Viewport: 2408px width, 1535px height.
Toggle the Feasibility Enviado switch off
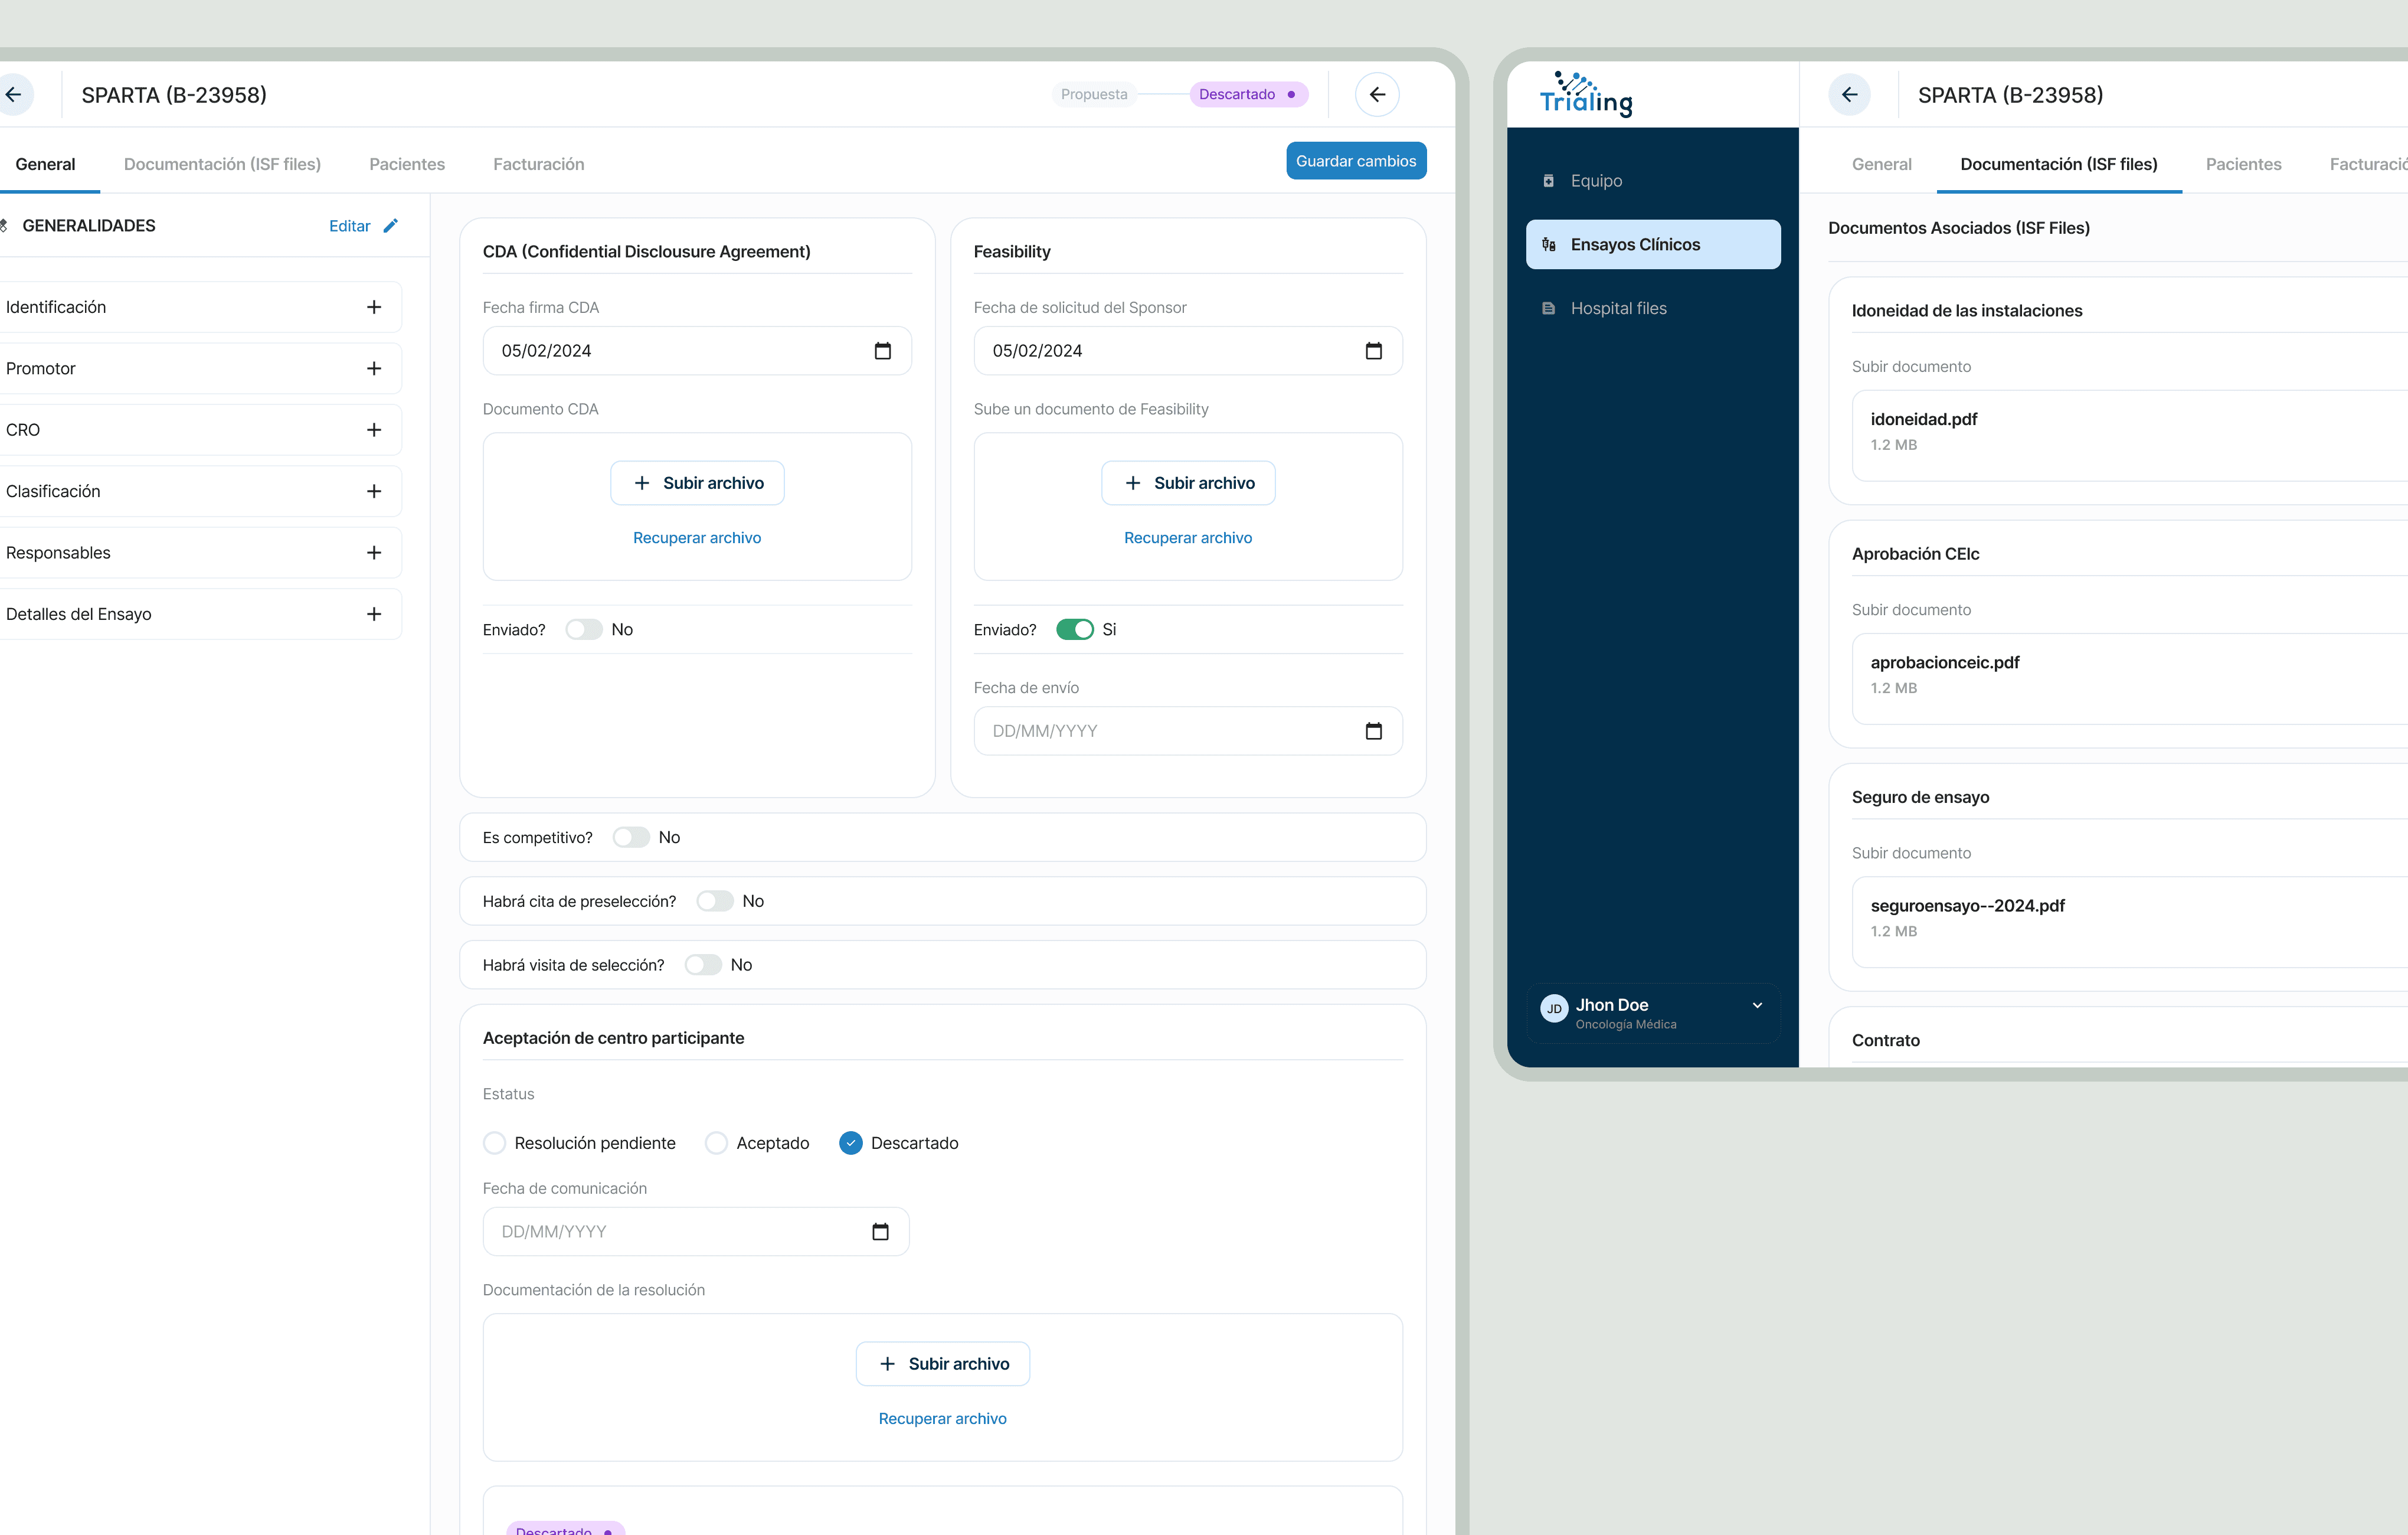(x=1075, y=630)
